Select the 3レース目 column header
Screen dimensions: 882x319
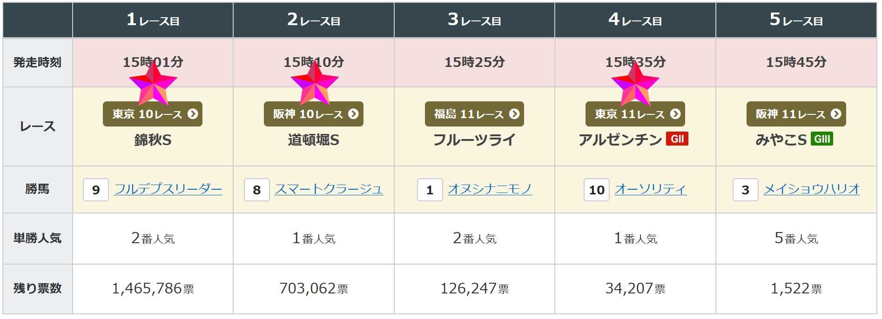(474, 20)
